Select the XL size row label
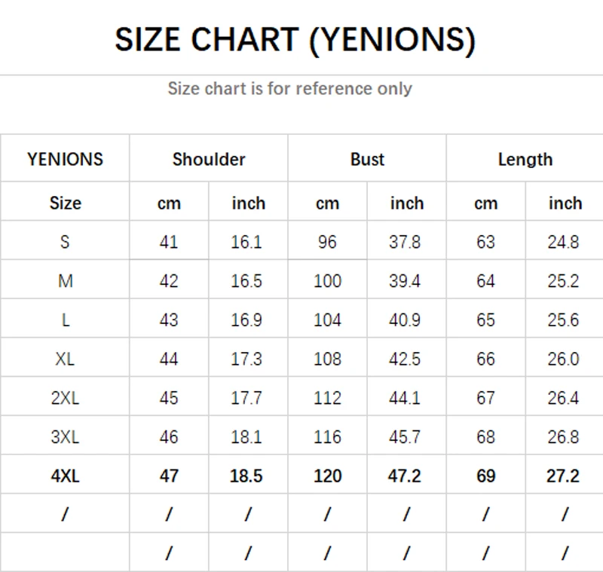This screenshot has height=572, width=603. pos(65,359)
